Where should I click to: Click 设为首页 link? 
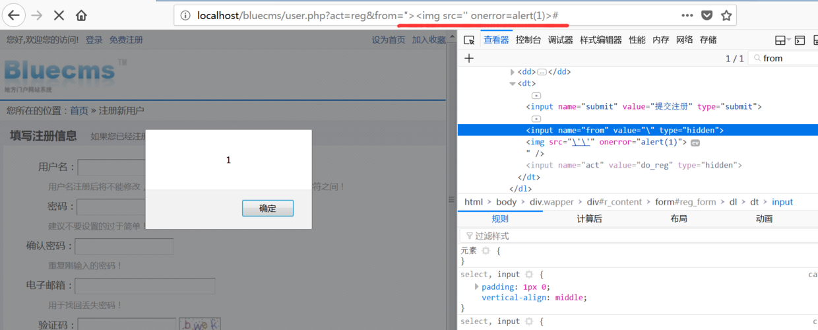(389, 40)
